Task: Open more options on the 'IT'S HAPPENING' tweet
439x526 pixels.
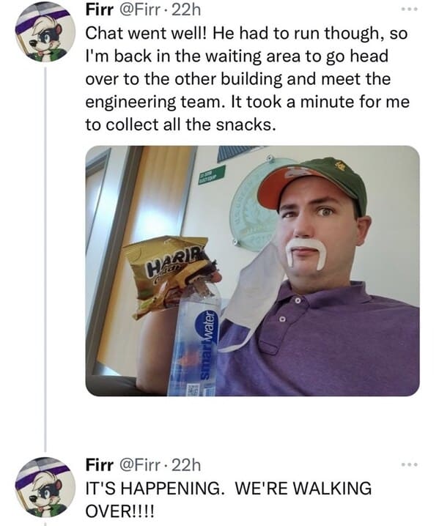Action: [x=410, y=464]
